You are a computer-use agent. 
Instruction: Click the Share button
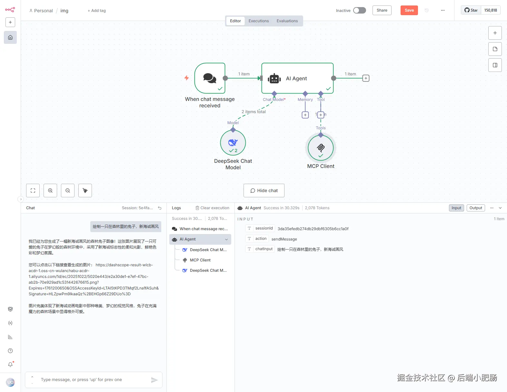tap(382, 10)
